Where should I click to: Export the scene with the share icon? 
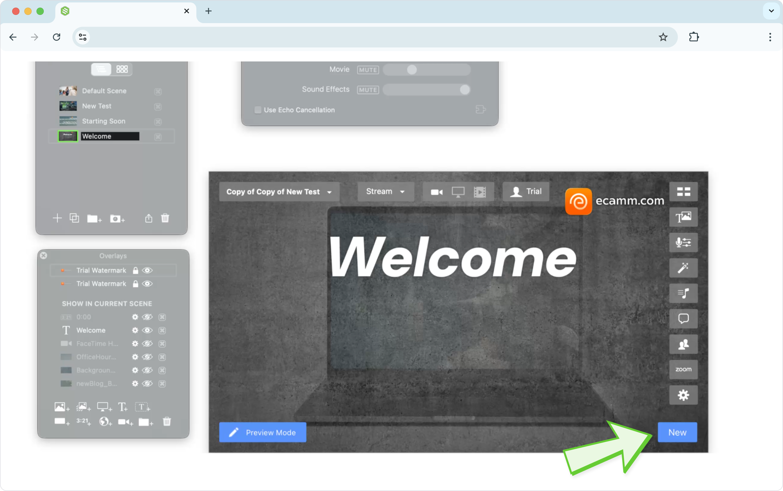[x=149, y=218]
